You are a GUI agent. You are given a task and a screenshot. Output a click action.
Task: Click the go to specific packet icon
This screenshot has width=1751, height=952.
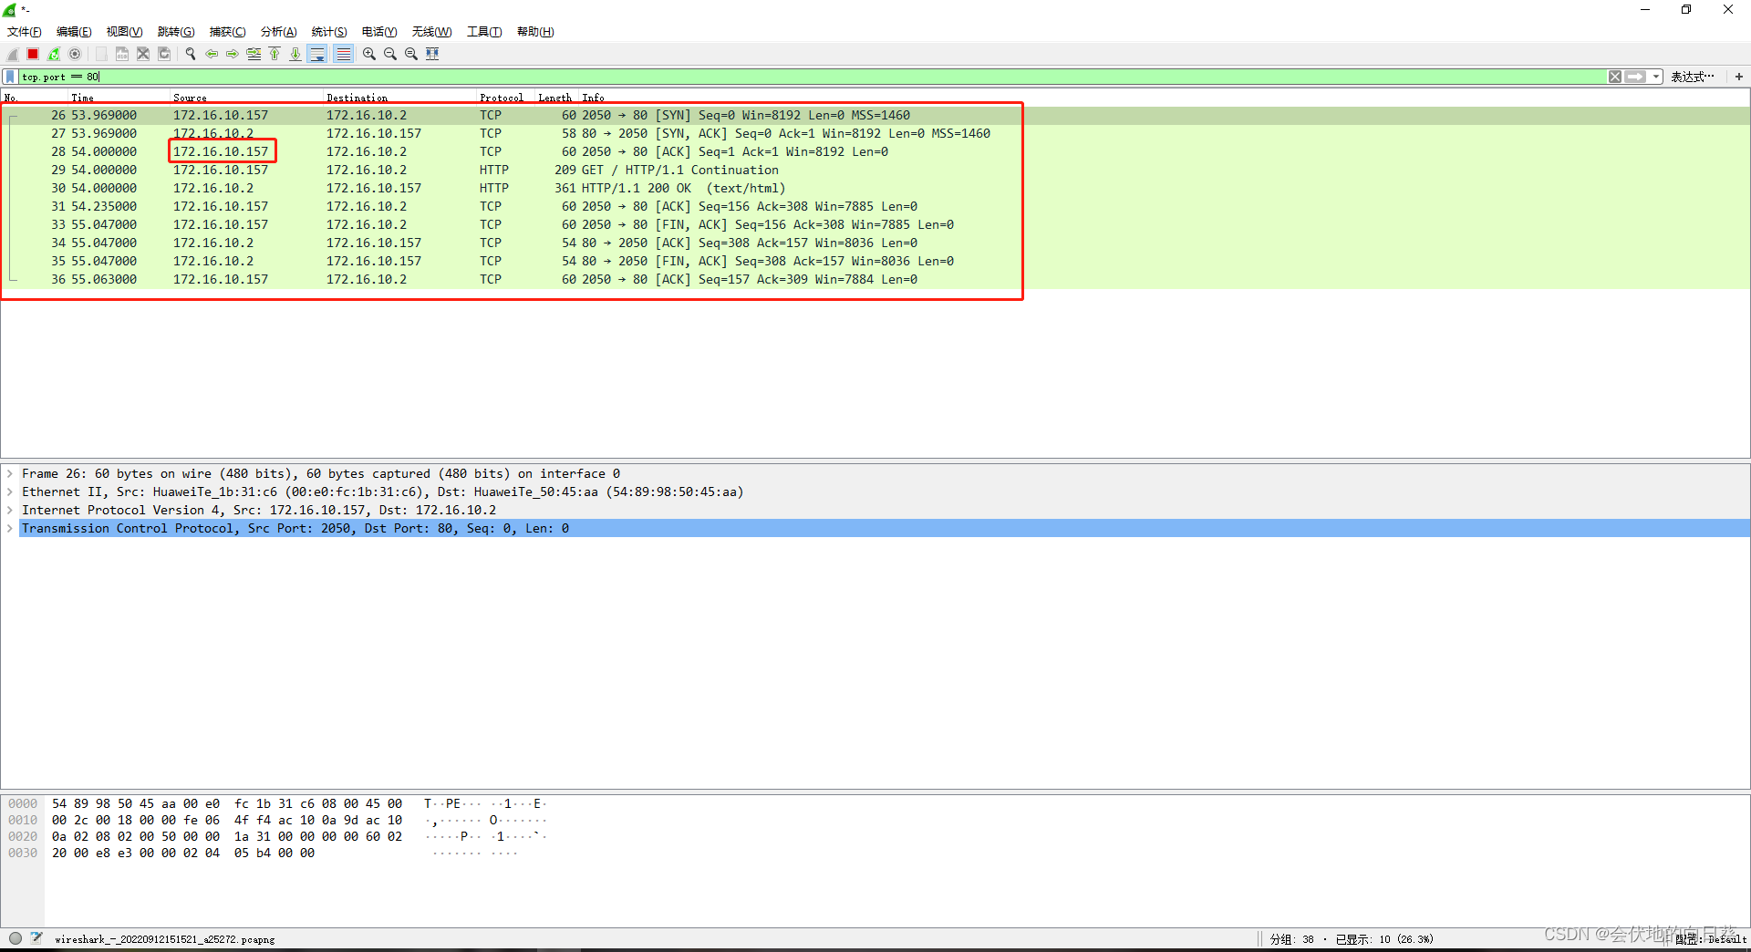[254, 54]
